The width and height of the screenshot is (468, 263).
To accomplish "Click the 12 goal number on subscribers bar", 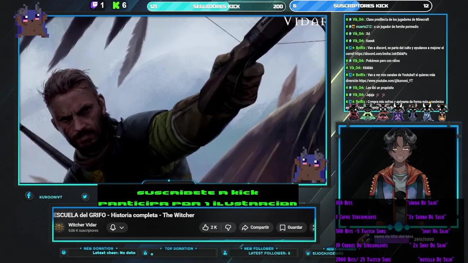I will tap(426, 6).
